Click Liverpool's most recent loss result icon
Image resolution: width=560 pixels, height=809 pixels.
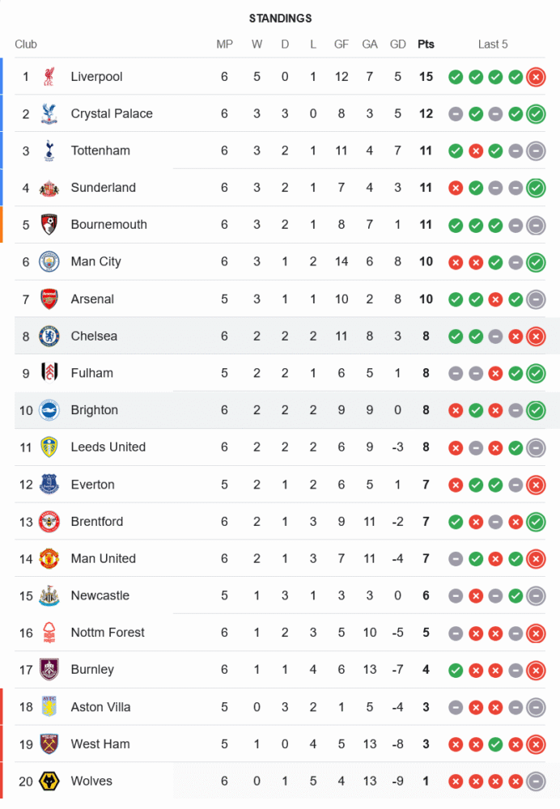[x=535, y=77]
